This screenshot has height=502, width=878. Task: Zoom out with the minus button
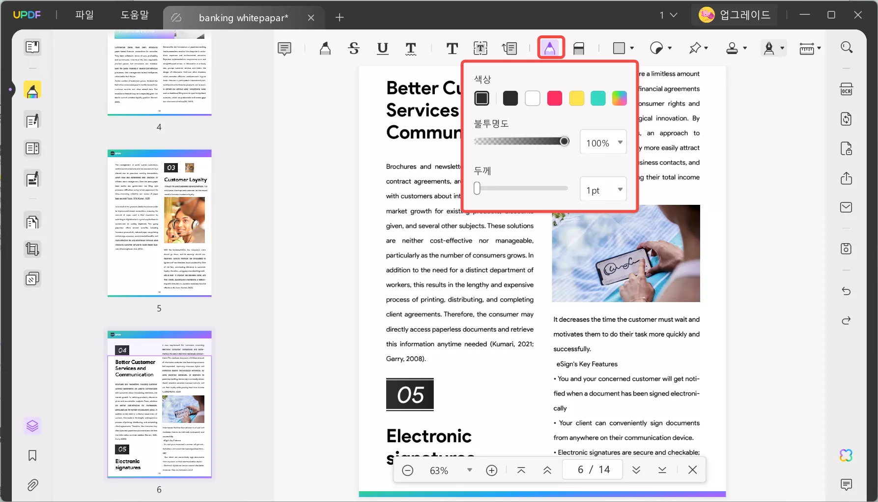point(407,470)
